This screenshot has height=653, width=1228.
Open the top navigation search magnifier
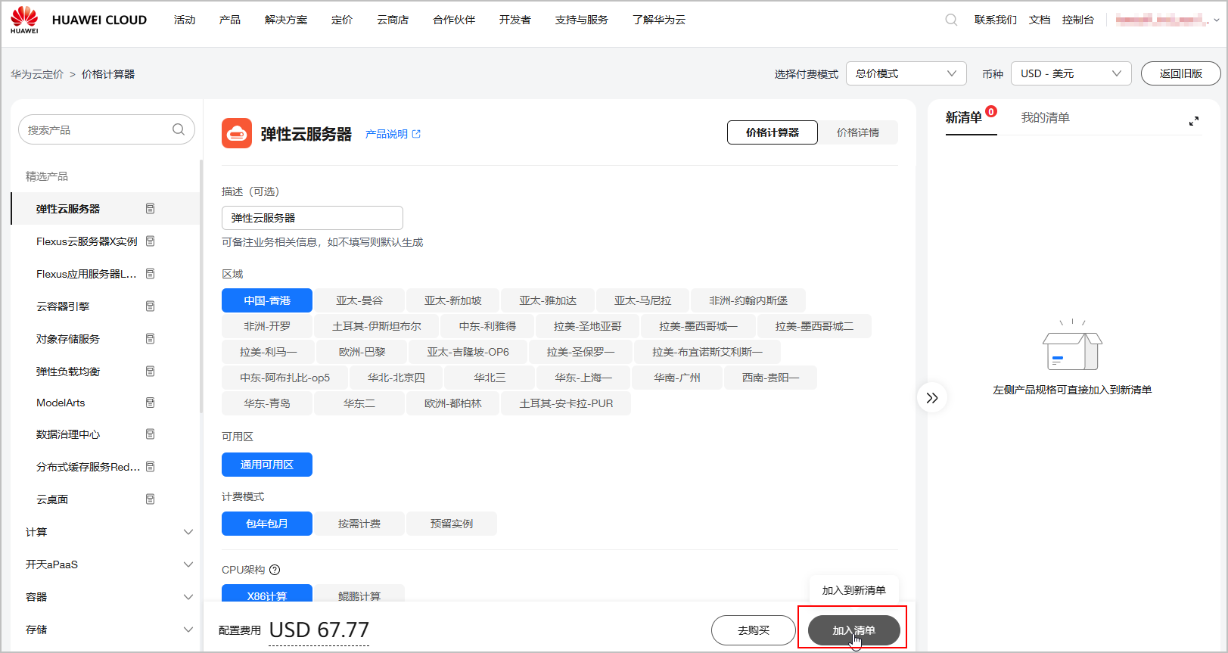(x=951, y=20)
